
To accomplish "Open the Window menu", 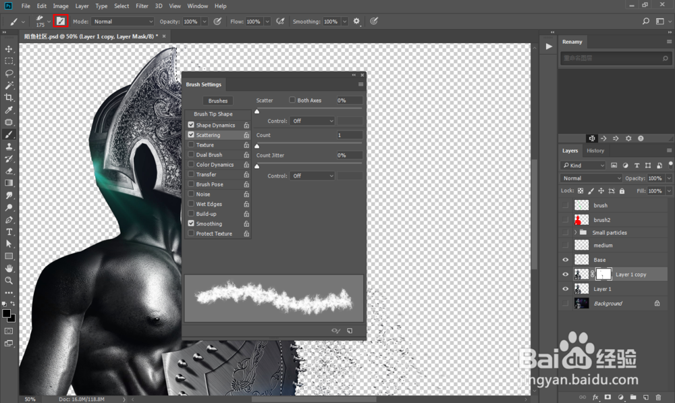I will coord(198,6).
